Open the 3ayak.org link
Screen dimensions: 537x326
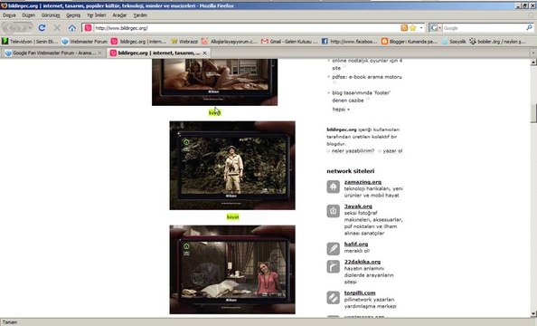pyautogui.click(x=358, y=206)
